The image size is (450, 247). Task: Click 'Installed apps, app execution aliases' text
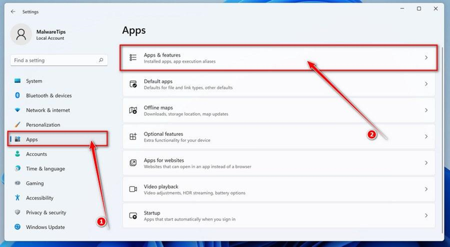pos(179,61)
